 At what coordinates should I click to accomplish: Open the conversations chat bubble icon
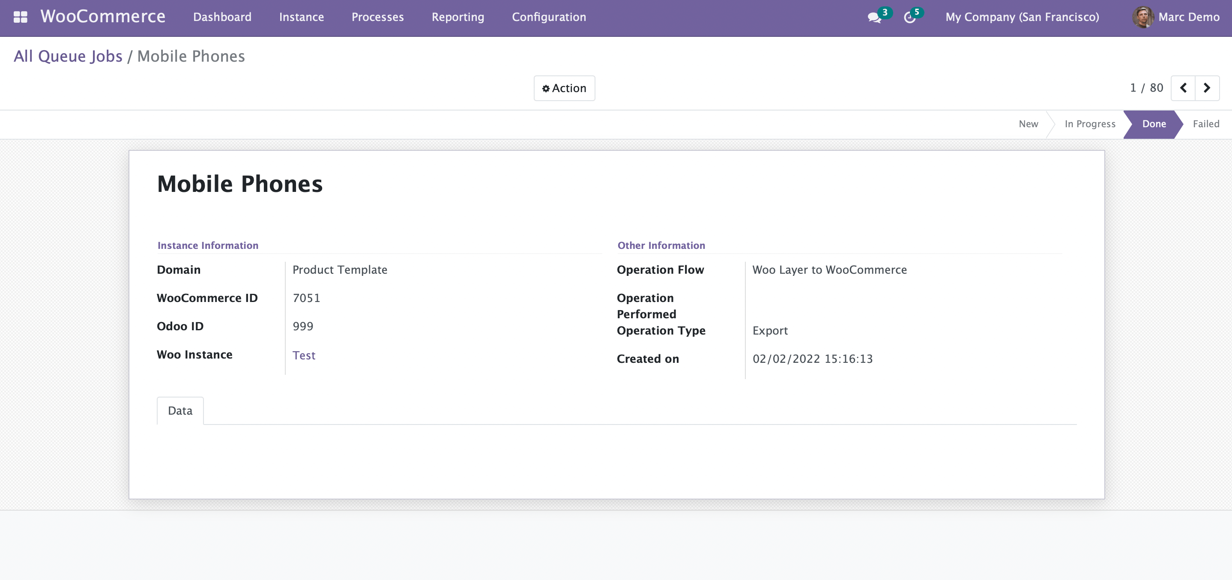tap(874, 18)
